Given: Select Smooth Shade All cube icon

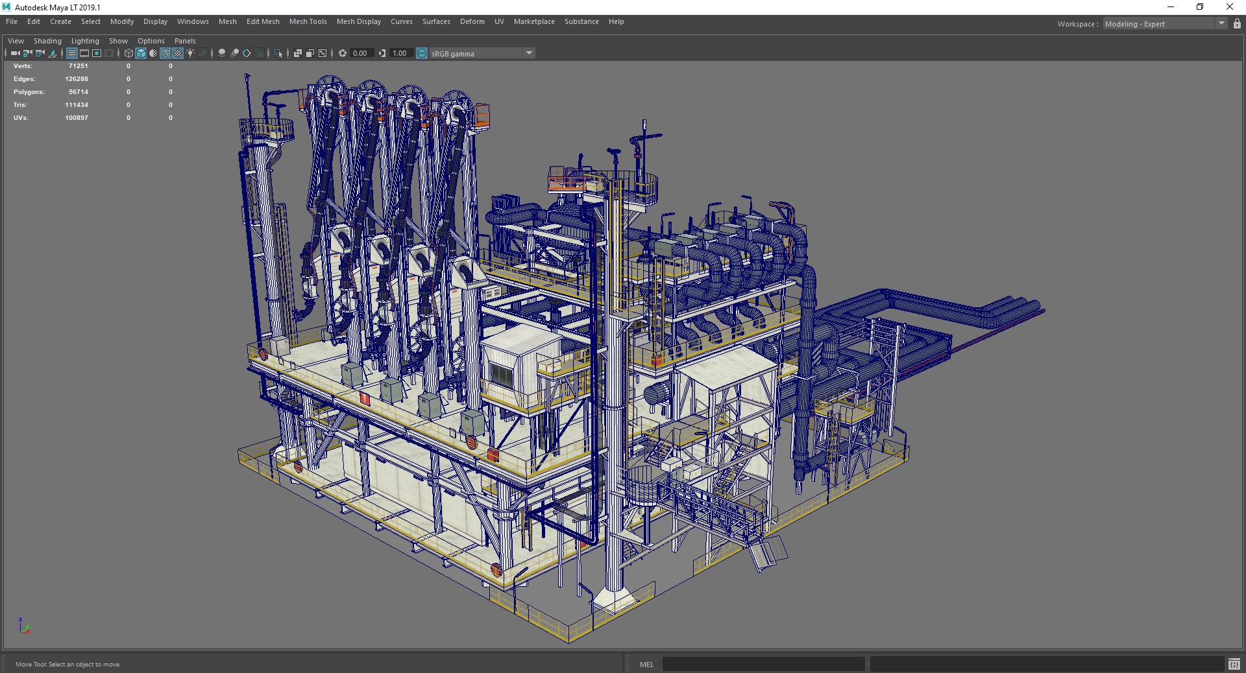Looking at the screenshot, I should (141, 53).
